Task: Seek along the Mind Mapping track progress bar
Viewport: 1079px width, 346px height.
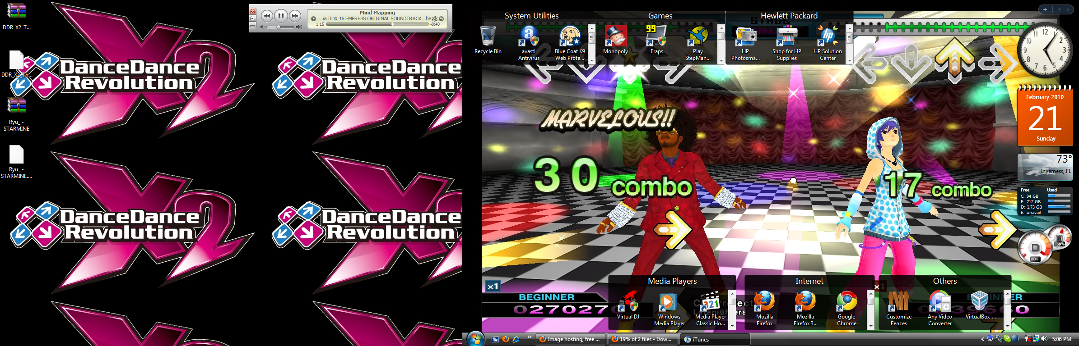Action: coord(377,24)
